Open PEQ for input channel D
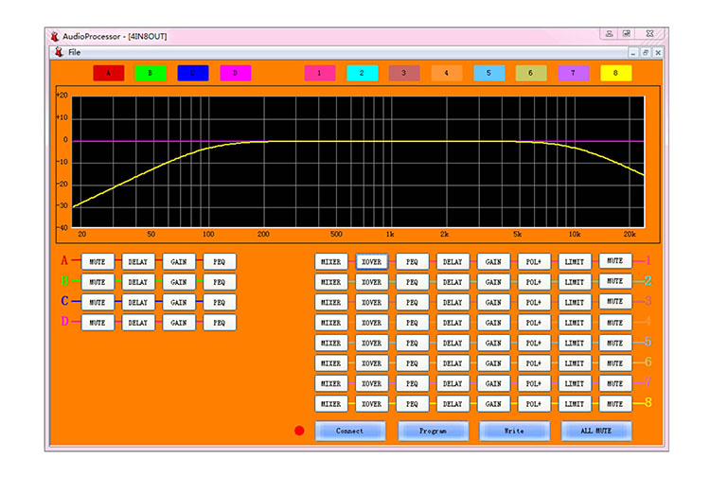Viewport: 710px width, 477px height. [x=219, y=323]
